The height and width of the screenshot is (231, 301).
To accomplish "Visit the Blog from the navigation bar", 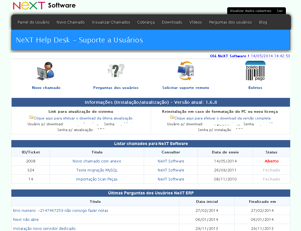I will tap(263, 22).
